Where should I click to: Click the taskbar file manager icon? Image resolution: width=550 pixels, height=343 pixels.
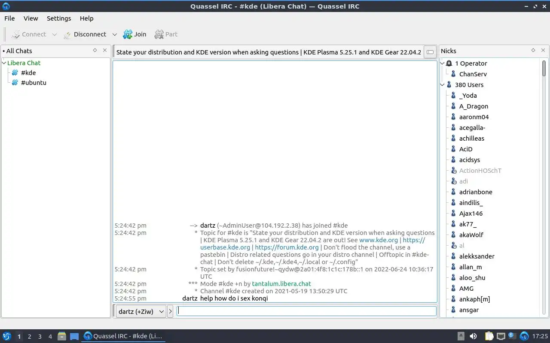(62, 336)
